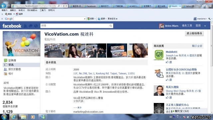This screenshot has height=120, width=213.
Task: Open the browser Tools gear icon
Action: pyautogui.click(x=210, y=6)
